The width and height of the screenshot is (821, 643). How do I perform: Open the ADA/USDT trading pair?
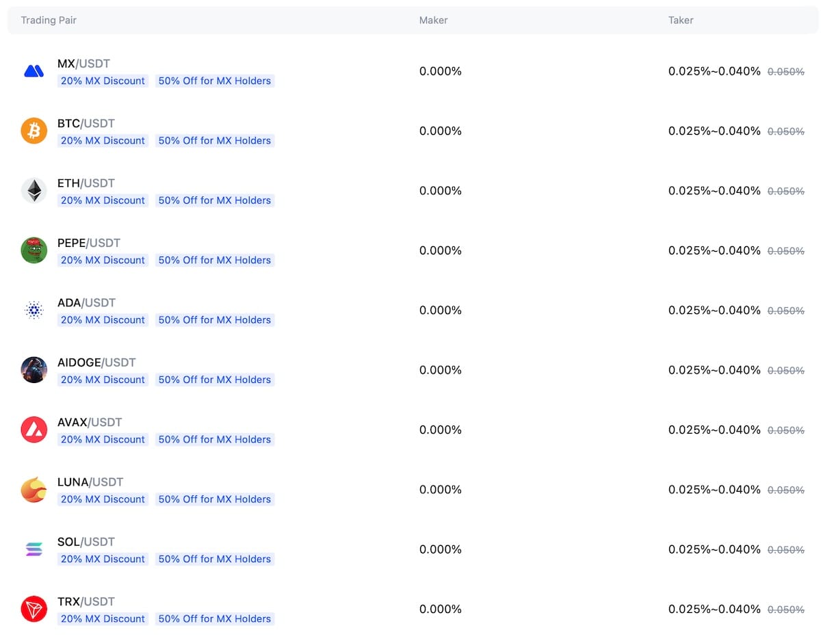tap(87, 303)
